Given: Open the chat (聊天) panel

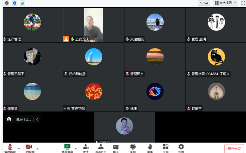Looking at the screenshot, I should (116, 147).
